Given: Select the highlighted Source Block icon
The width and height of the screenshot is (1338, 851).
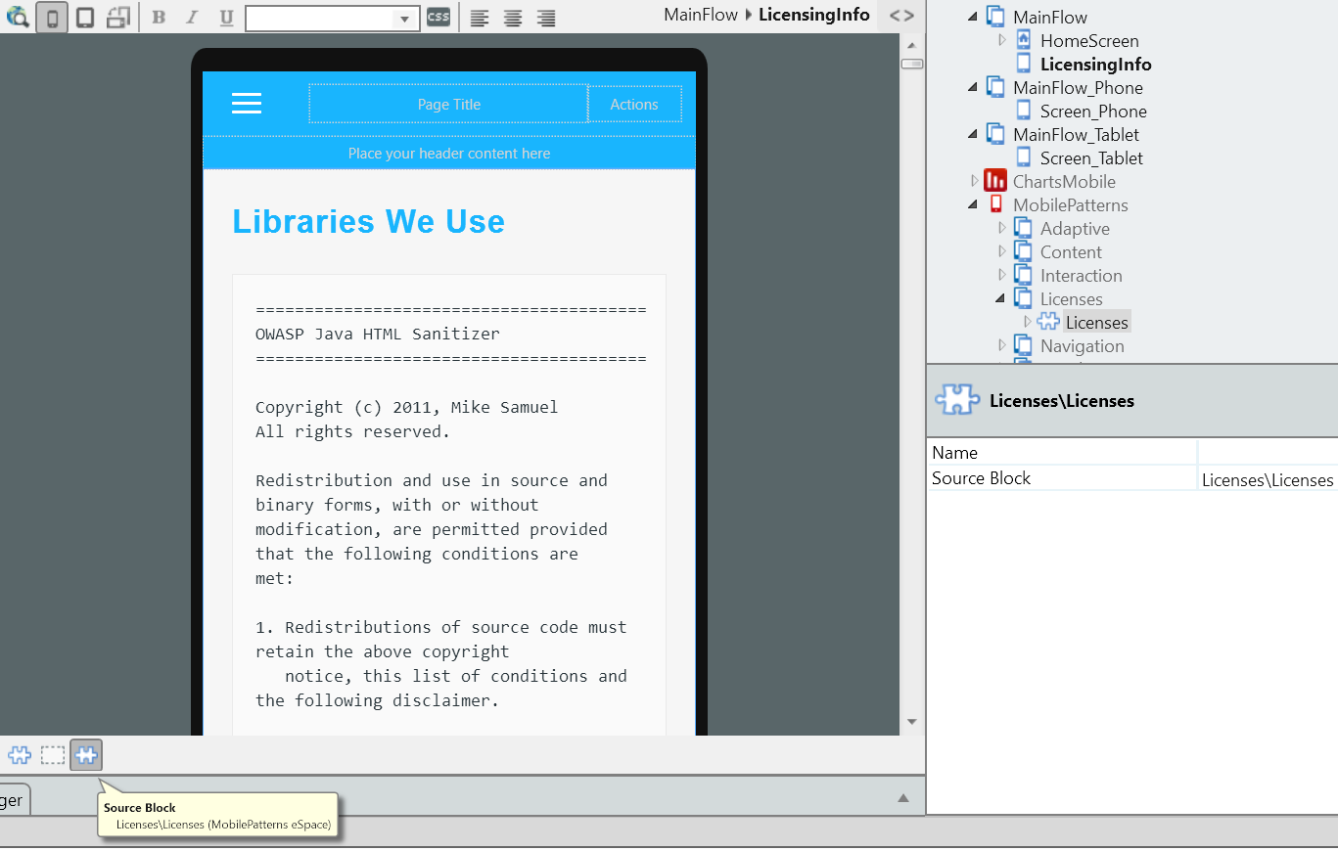Looking at the screenshot, I should point(86,755).
